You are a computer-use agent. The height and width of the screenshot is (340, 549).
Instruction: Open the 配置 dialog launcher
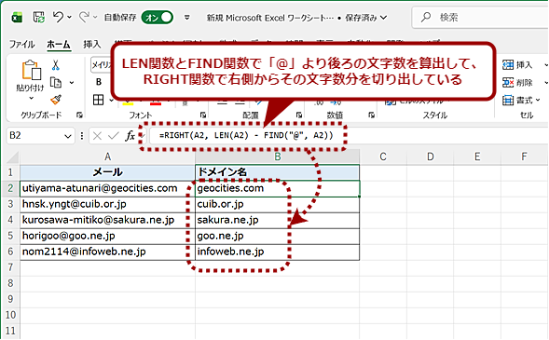[298, 115]
